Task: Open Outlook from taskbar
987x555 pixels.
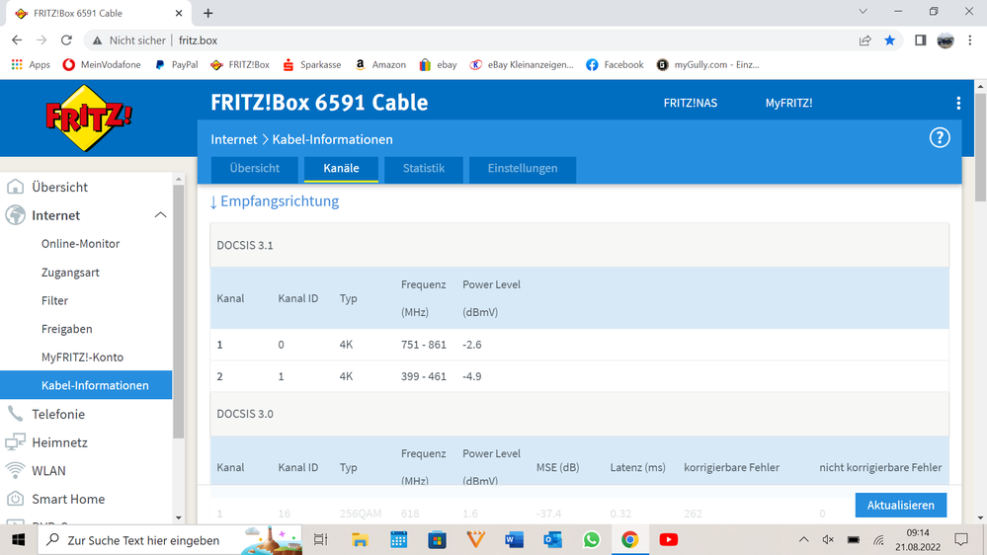Action: point(552,540)
